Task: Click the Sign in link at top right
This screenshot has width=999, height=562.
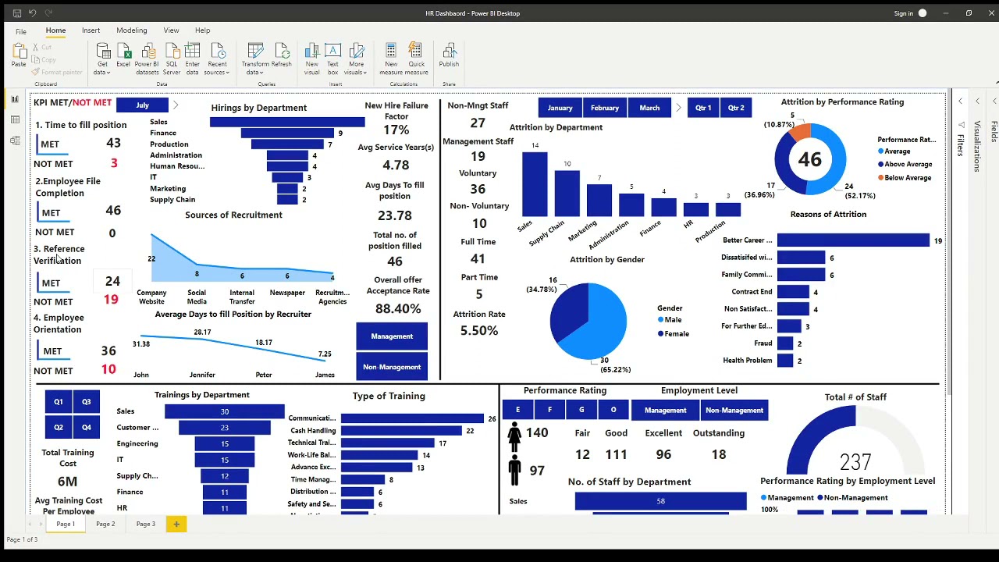Action: point(903,12)
